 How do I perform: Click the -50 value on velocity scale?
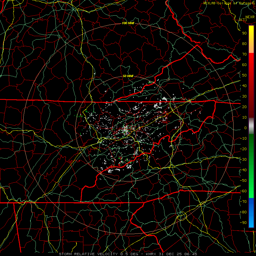[x=243, y=181]
